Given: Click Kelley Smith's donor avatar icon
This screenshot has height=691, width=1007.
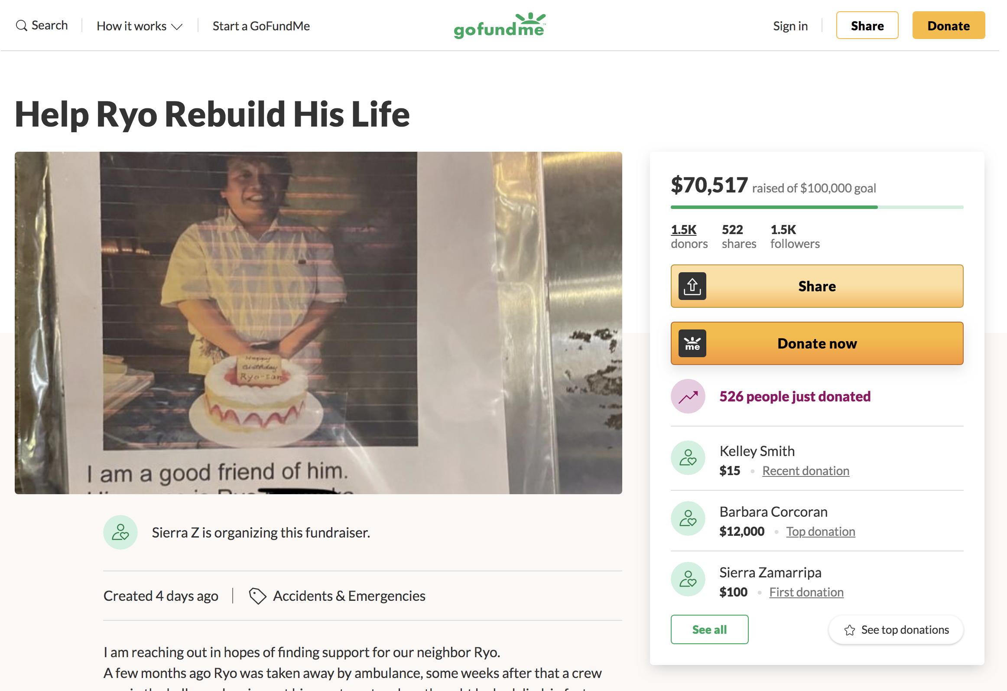Looking at the screenshot, I should pyautogui.click(x=688, y=458).
